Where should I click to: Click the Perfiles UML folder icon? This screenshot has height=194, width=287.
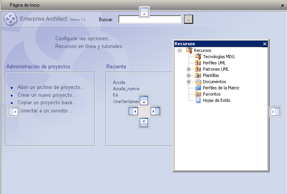(198, 63)
